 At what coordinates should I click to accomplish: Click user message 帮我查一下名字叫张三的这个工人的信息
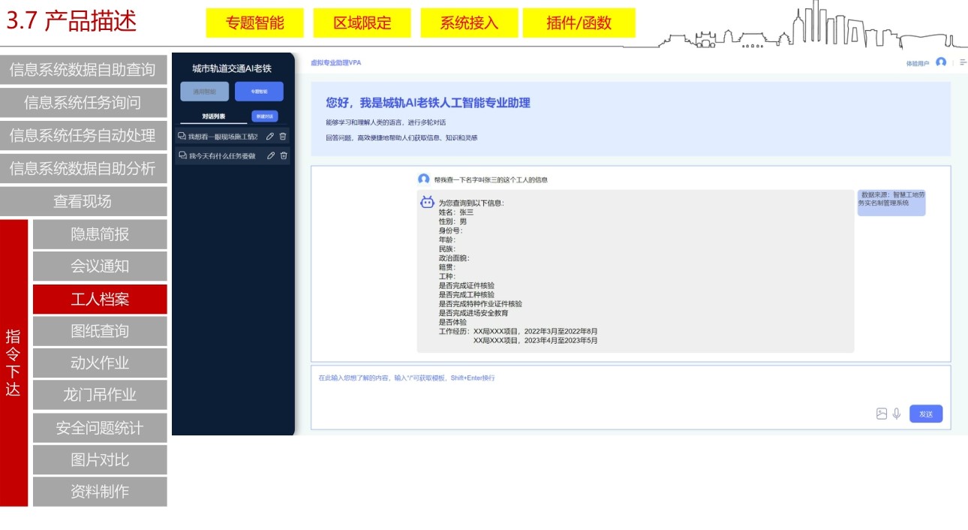(491, 180)
